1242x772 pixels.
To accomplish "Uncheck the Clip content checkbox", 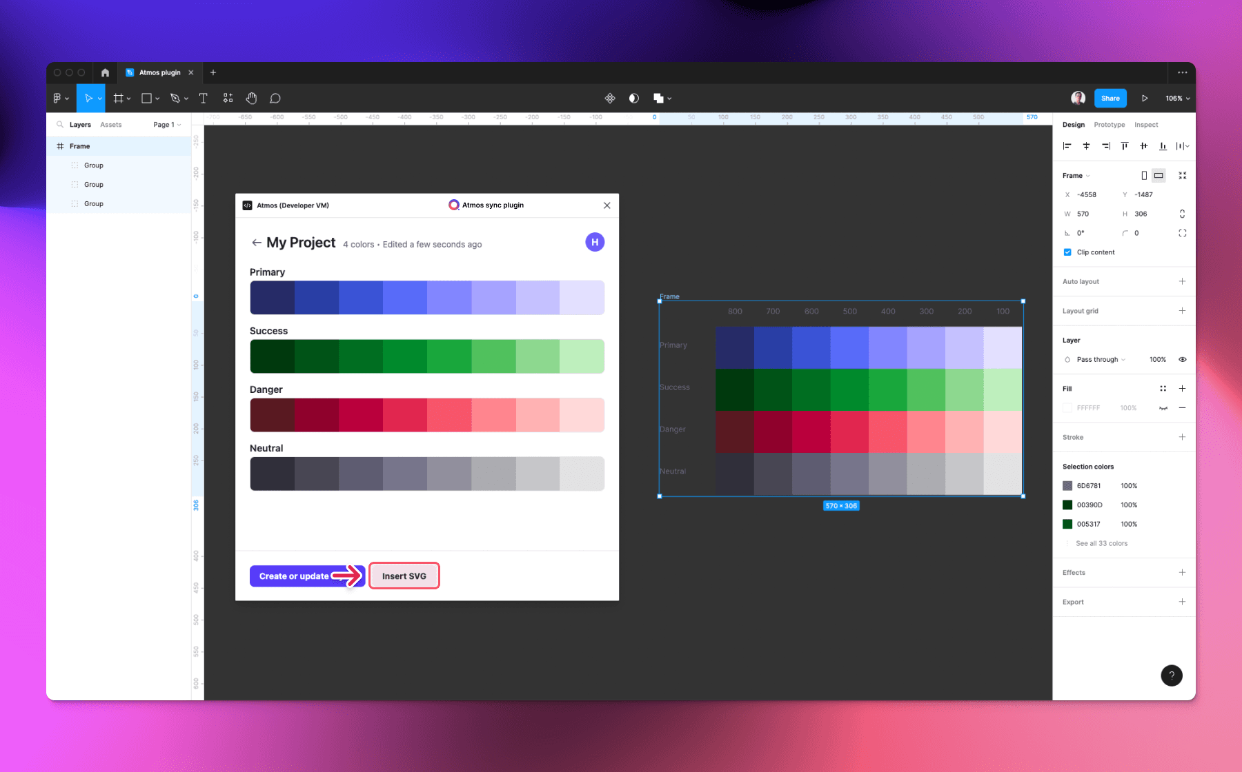I will tap(1067, 252).
